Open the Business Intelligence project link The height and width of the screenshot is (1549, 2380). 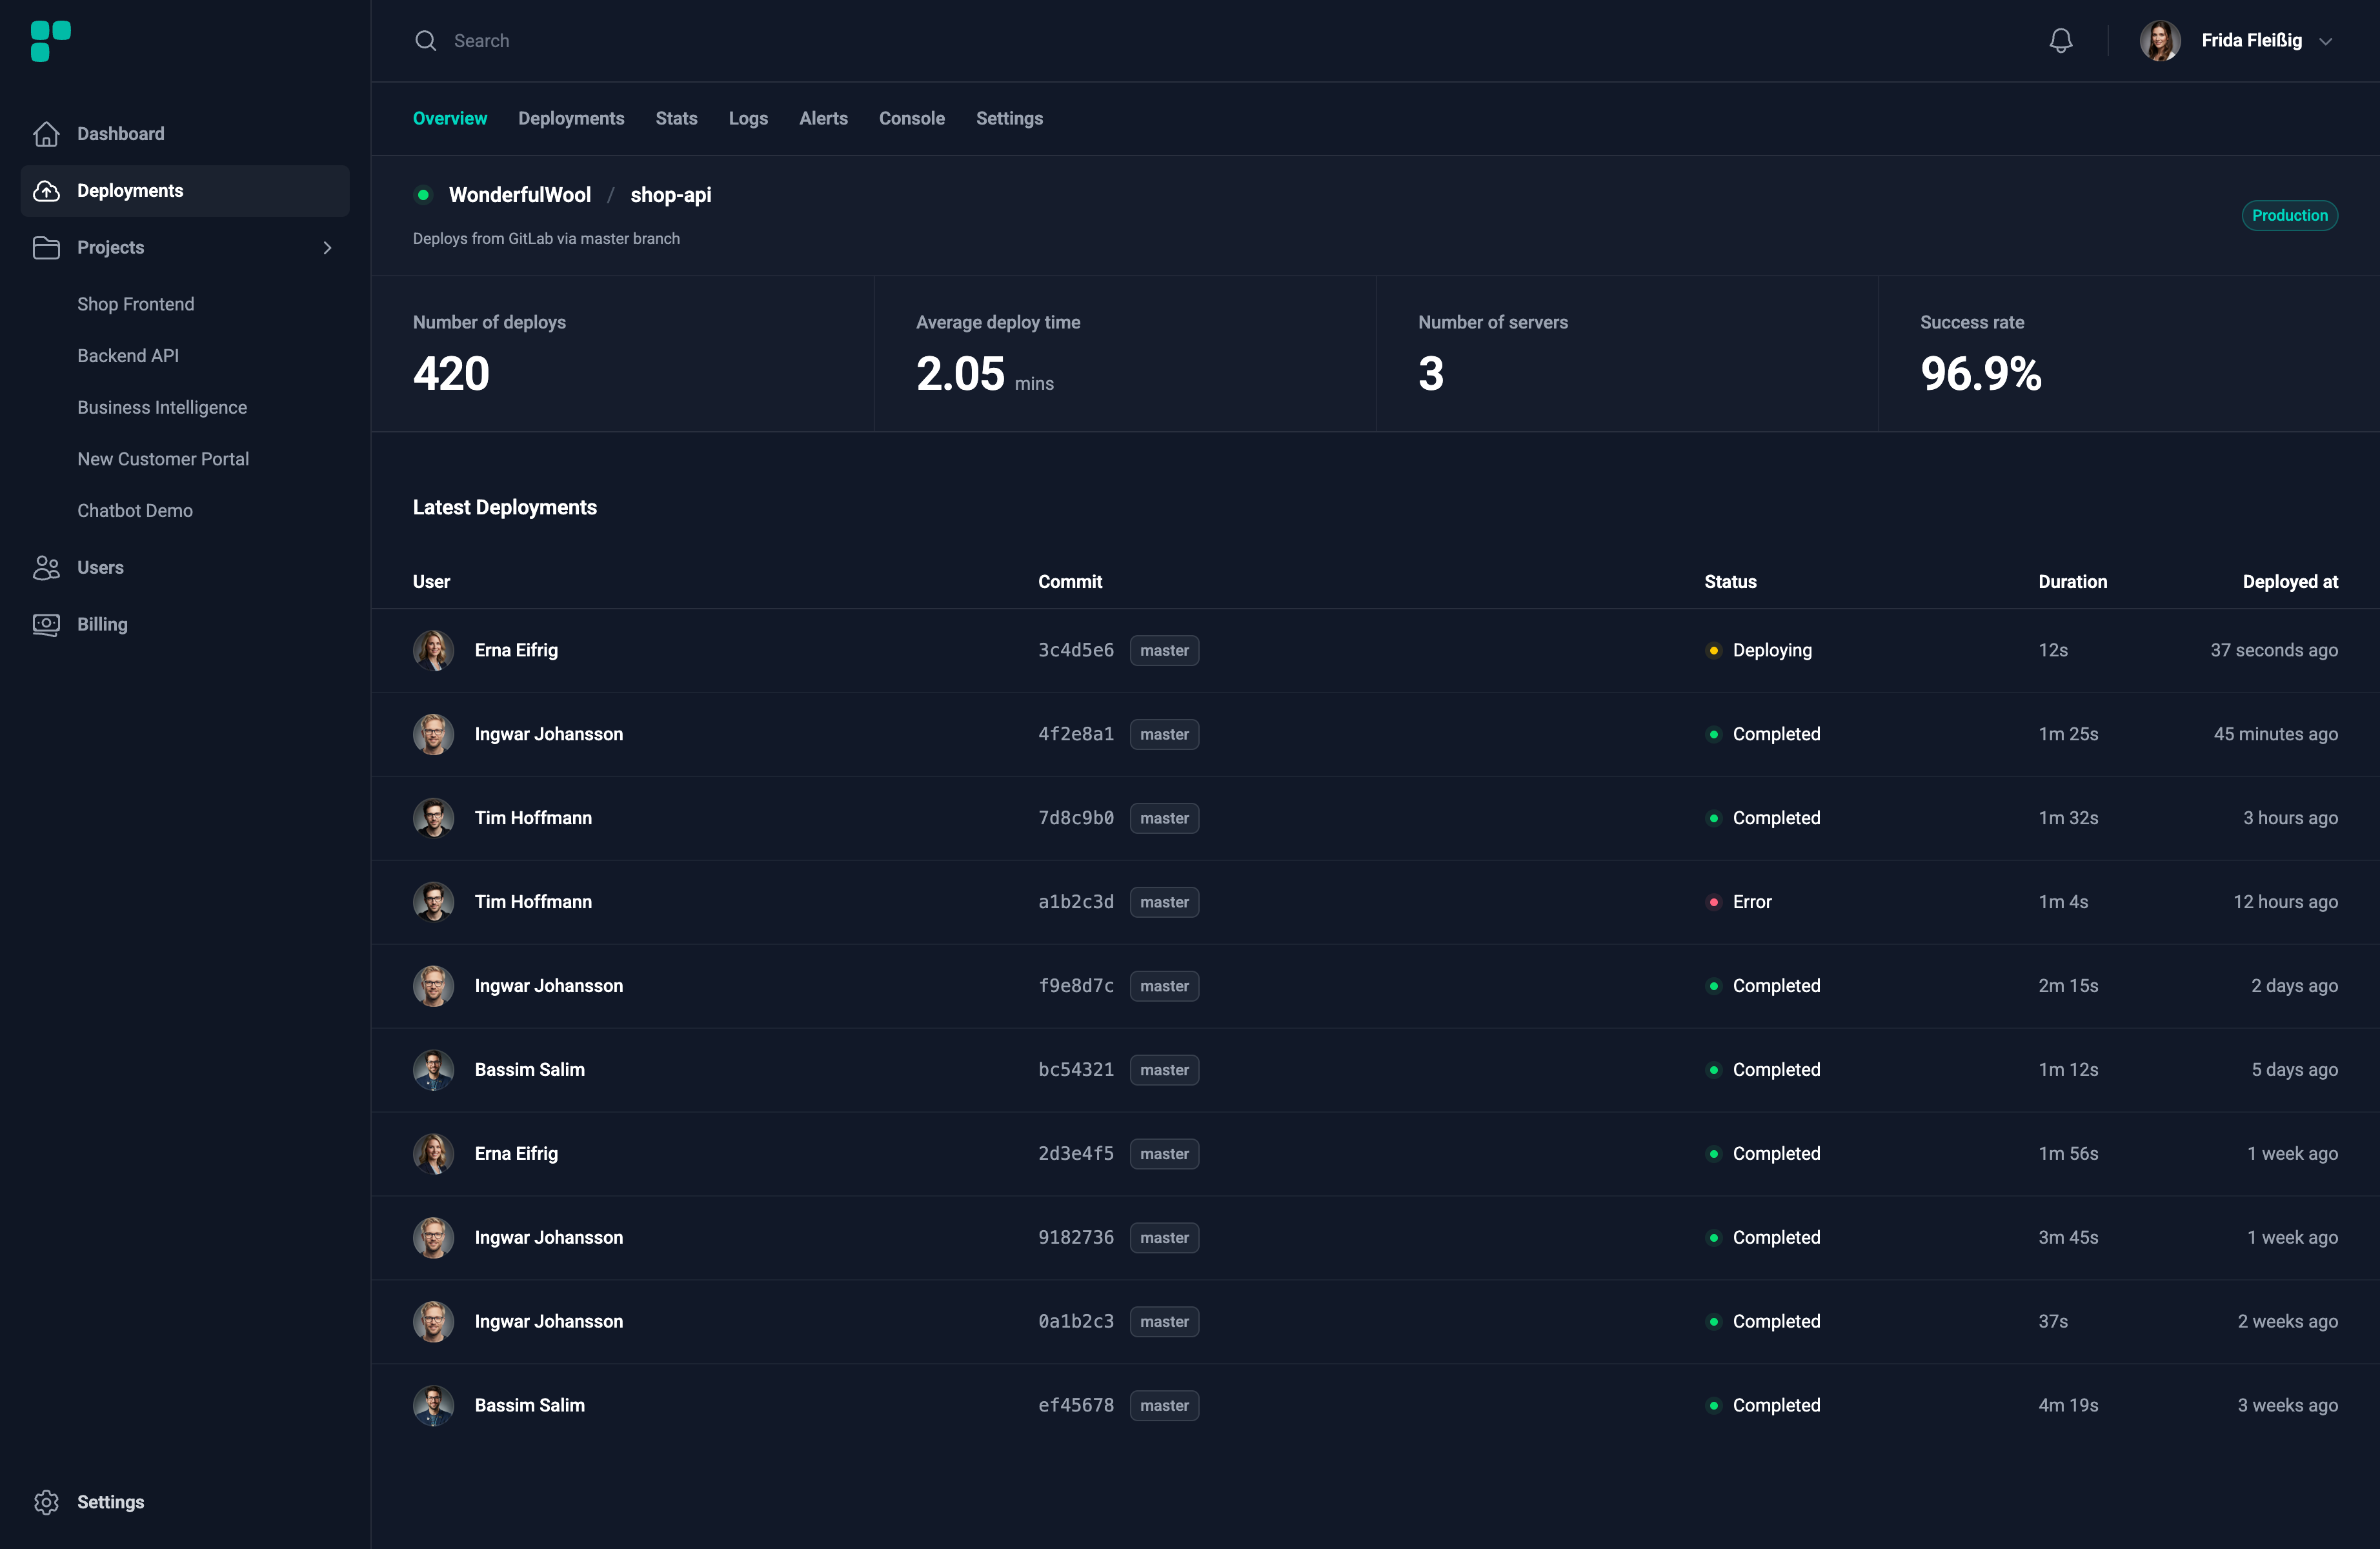(162, 407)
